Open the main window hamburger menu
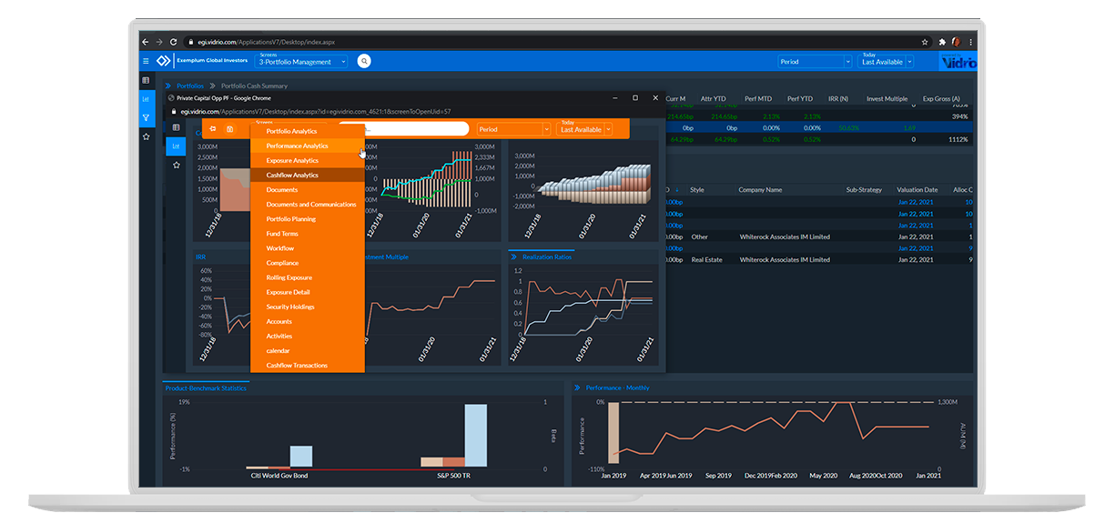 [146, 61]
